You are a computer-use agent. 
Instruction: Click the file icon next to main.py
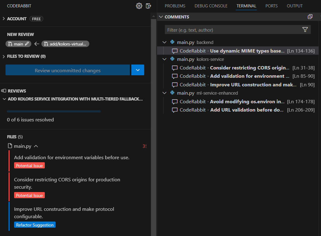(x=10, y=146)
